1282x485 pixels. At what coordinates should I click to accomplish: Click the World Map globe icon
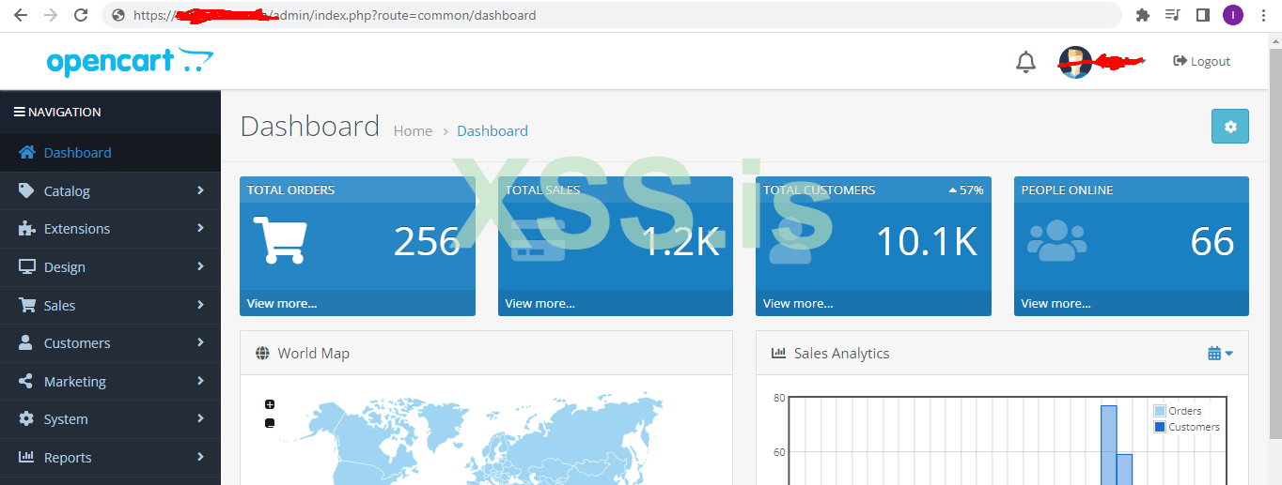click(262, 354)
